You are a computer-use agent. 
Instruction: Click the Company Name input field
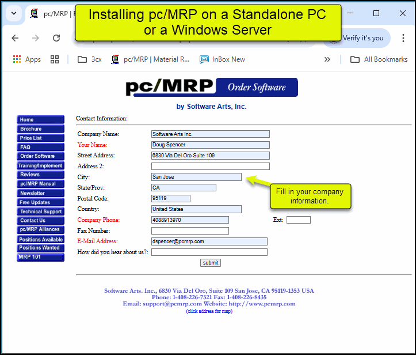click(x=211, y=134)
